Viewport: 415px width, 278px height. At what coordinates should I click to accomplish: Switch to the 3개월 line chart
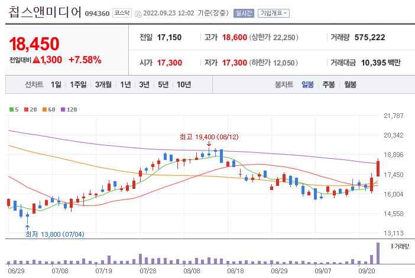(103, 84)
